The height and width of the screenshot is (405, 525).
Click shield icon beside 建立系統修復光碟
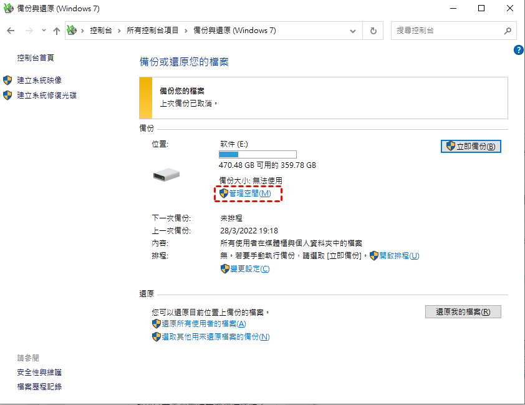(7, 95)
